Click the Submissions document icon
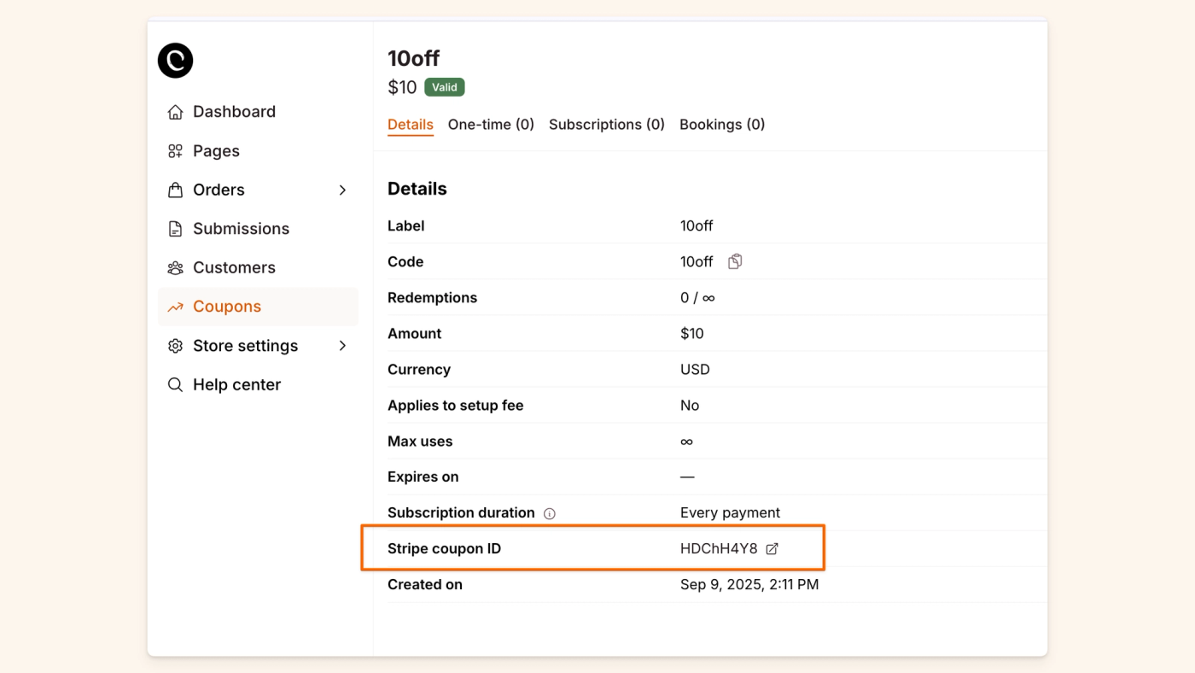Viewport: 1195px width, 673px height. [175, 228]
